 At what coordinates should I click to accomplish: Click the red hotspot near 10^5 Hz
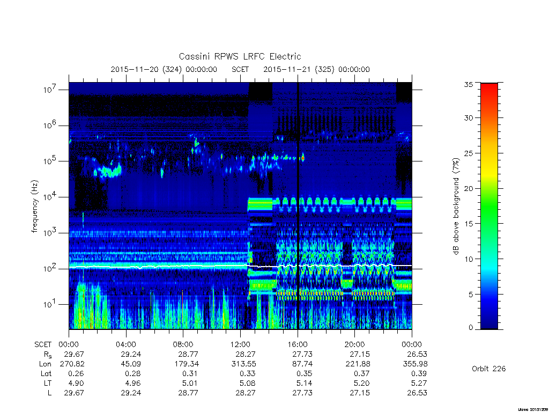click(303, 158)
